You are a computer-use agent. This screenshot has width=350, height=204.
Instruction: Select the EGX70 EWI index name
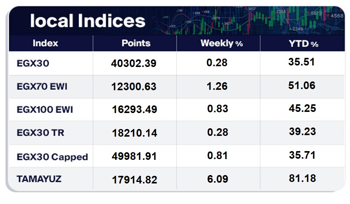point(42,86)
